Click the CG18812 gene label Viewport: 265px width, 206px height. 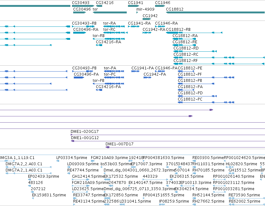175,9
